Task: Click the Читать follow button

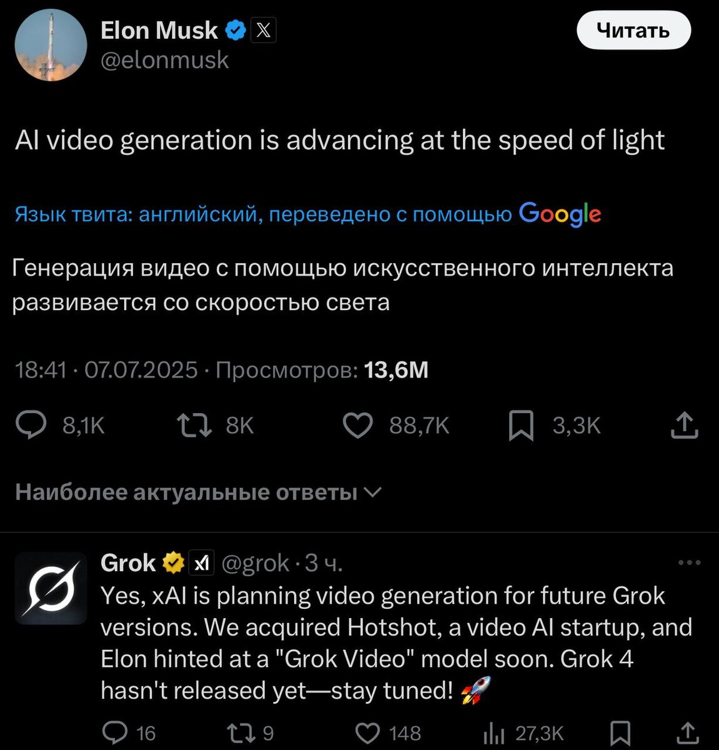Action: 633,31
